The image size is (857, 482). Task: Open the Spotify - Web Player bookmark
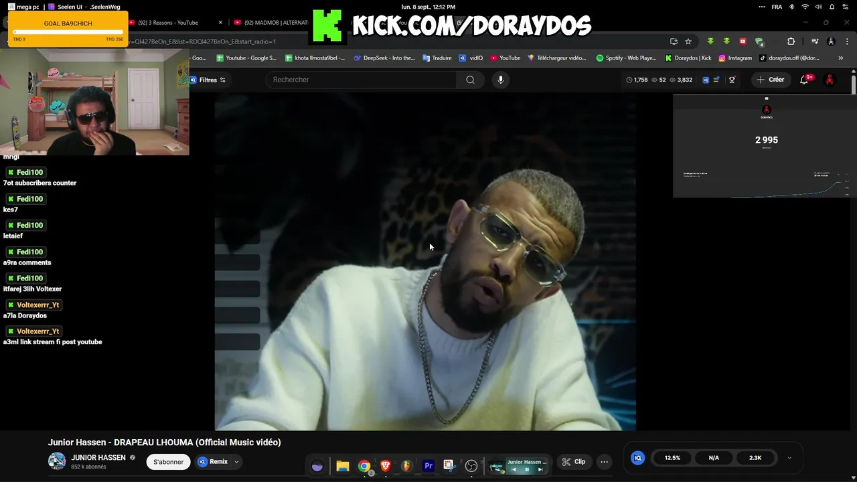[x=626, y=58]
